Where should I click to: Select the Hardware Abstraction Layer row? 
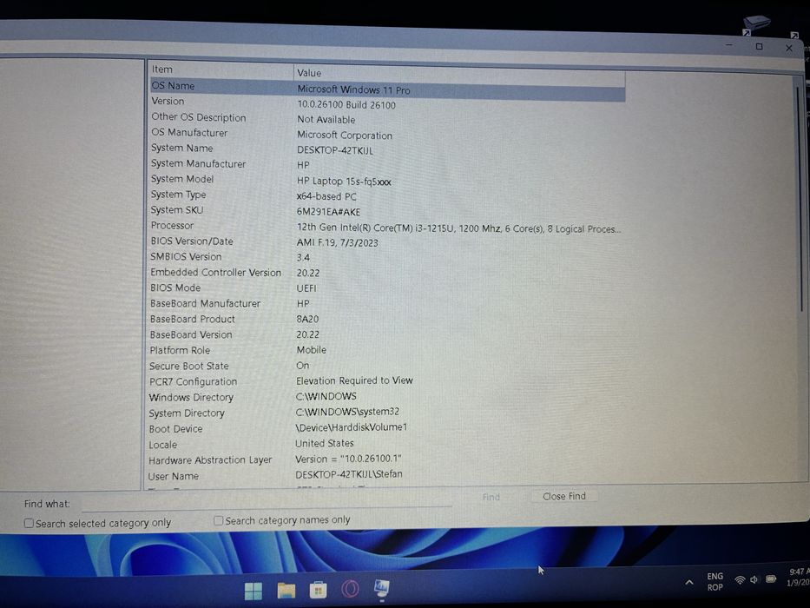387,459
